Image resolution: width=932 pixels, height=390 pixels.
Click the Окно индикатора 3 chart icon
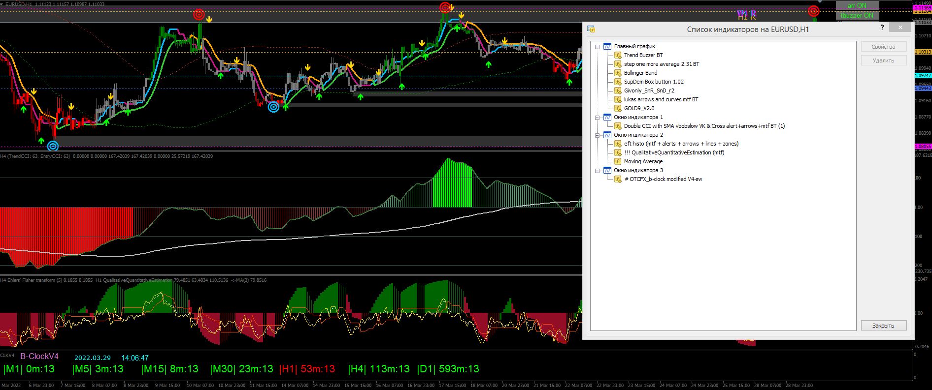click(607, 170)
